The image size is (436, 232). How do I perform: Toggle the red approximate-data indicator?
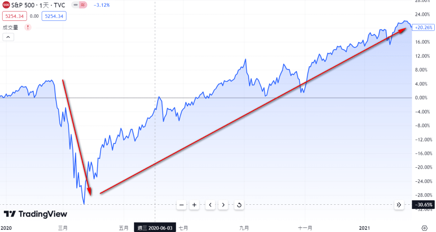(82, 5)
